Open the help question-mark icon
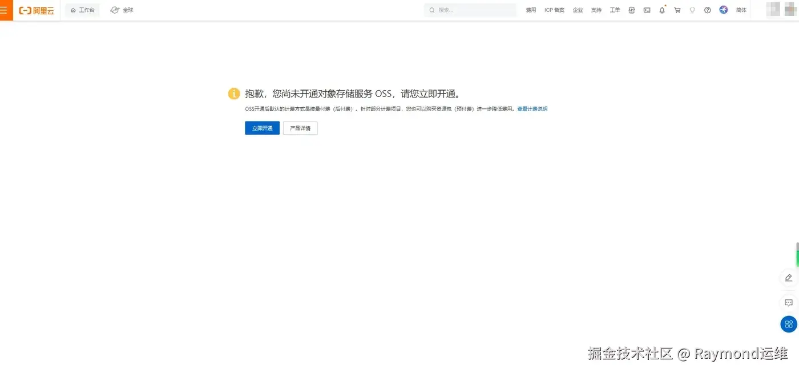 point(708,10)
